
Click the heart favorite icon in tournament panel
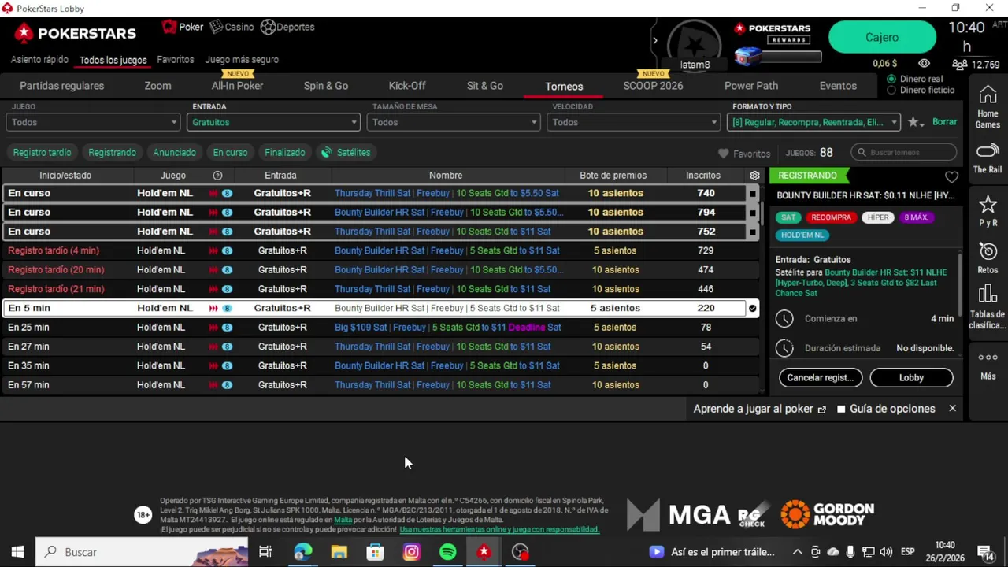(x=951, y=177)
